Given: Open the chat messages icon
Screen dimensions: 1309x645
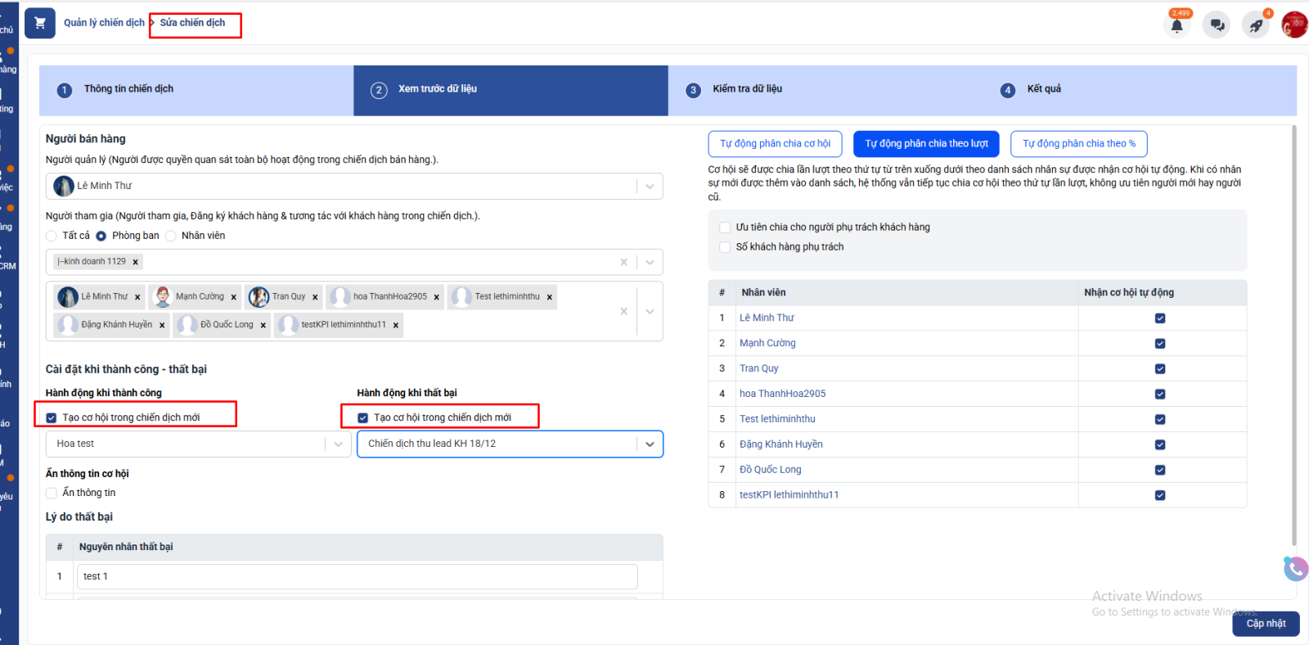Looking at the screenshot, I should (1217, 25).
